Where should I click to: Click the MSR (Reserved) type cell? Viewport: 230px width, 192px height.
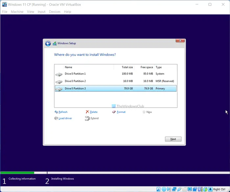point(165,81)
